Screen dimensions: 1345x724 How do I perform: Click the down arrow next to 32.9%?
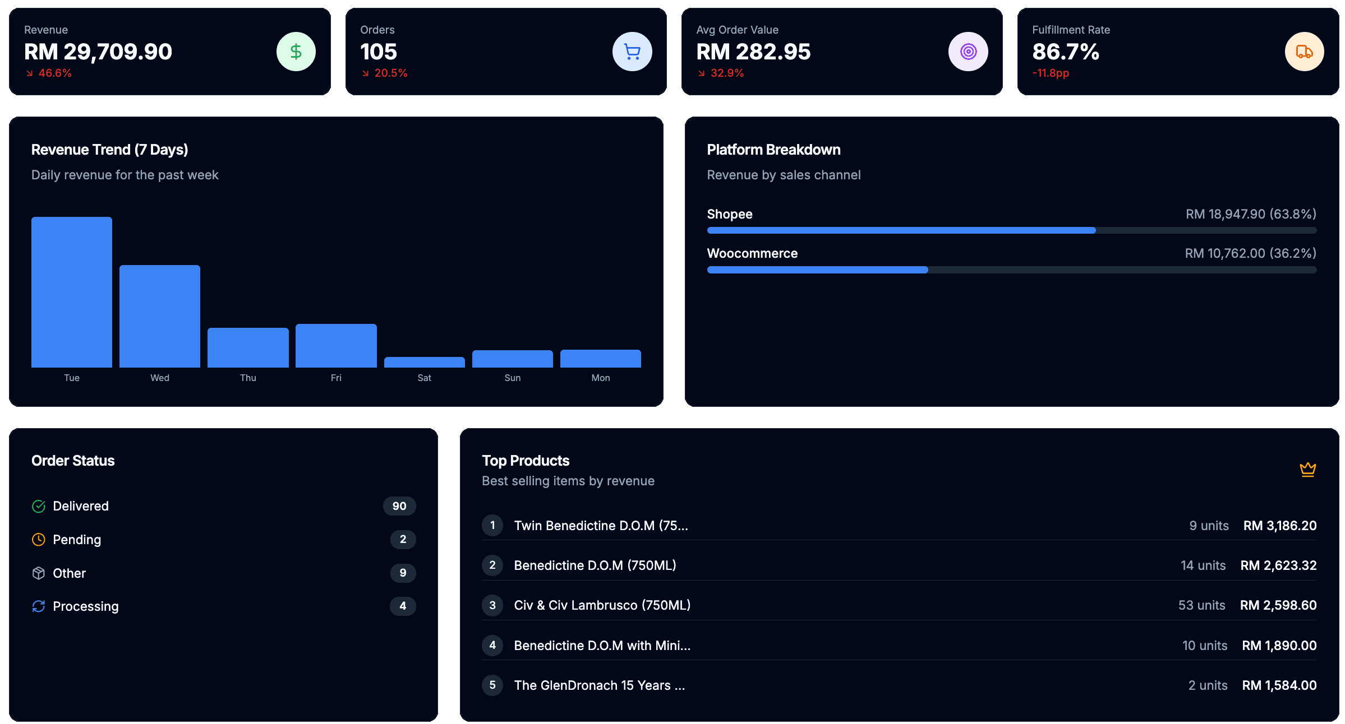pos(702,73)
